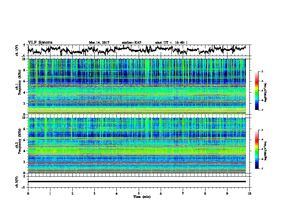Viewport: 281px width, 217px height.
Task: Click the ch.2 color scale bar
Action: [257, 149]
